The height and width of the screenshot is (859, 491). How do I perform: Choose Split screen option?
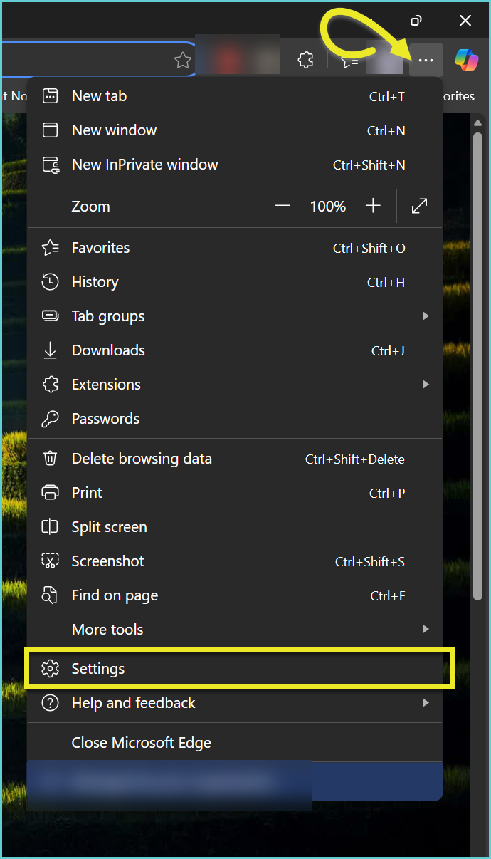tap(235, 527)
